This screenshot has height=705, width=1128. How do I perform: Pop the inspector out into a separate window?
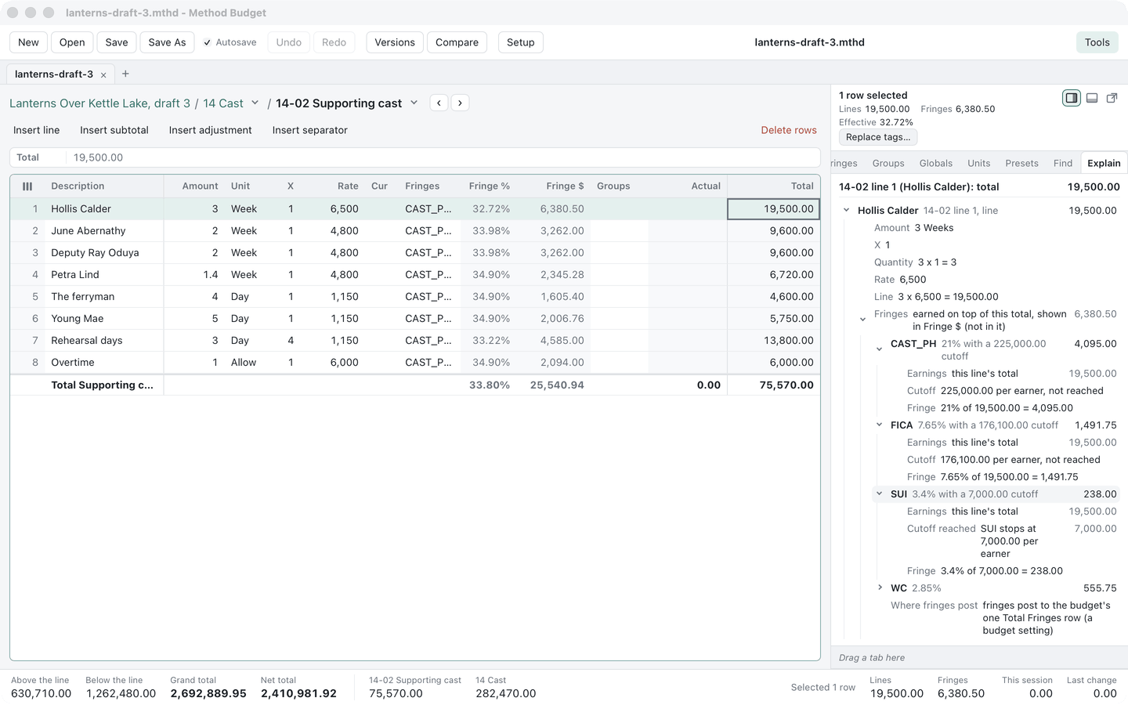pyautogui.click(x=1112, y=98)
